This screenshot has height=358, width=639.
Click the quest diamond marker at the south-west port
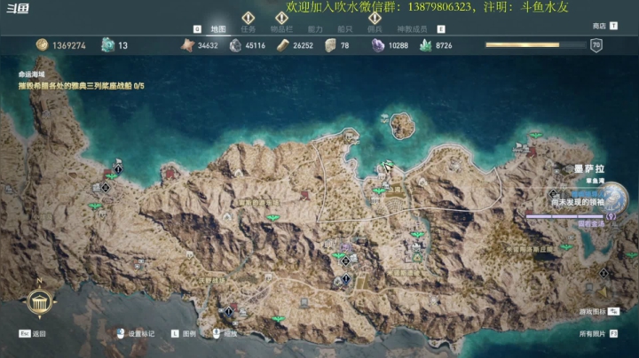(229, 312)
